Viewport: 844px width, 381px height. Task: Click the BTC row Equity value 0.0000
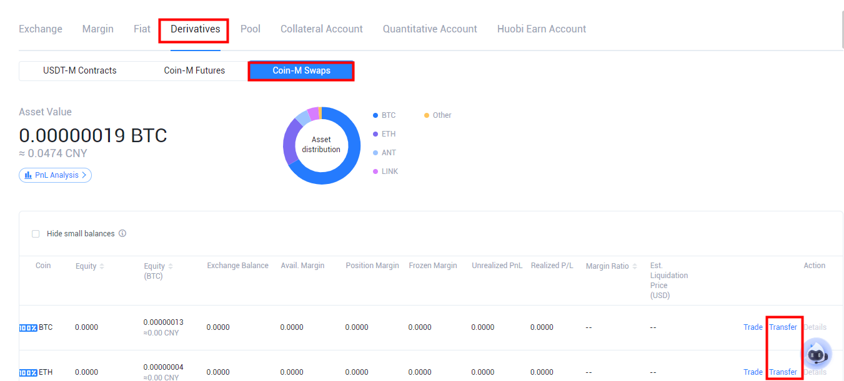(x=87, y=327)
